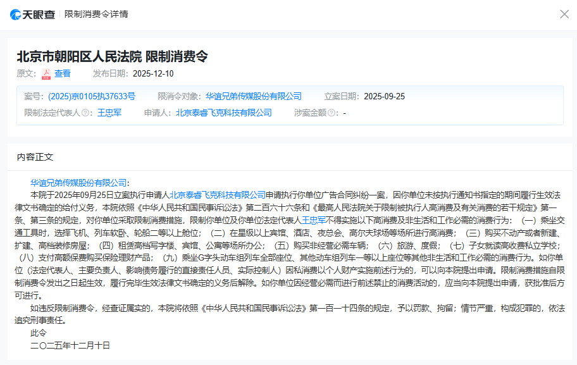Click 华谊兄弟传媒股份有限公司 at the start of the body text
This screenshot has height=365, width=577.
pyautogui.click(x=78, y=183)
